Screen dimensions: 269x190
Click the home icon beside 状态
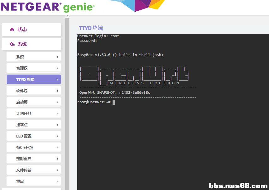click(12, 30)
